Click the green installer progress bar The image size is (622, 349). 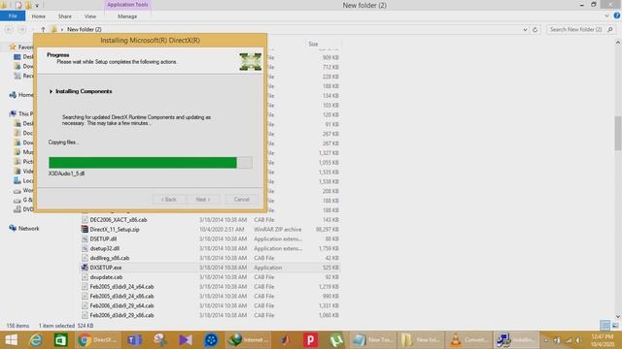[151, 162]
